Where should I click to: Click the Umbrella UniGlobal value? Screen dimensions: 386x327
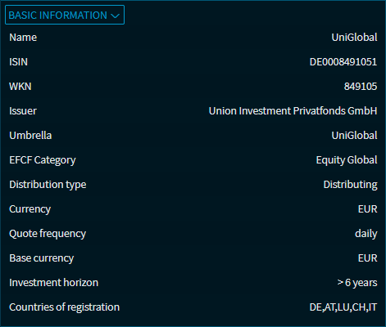point(354,136)
